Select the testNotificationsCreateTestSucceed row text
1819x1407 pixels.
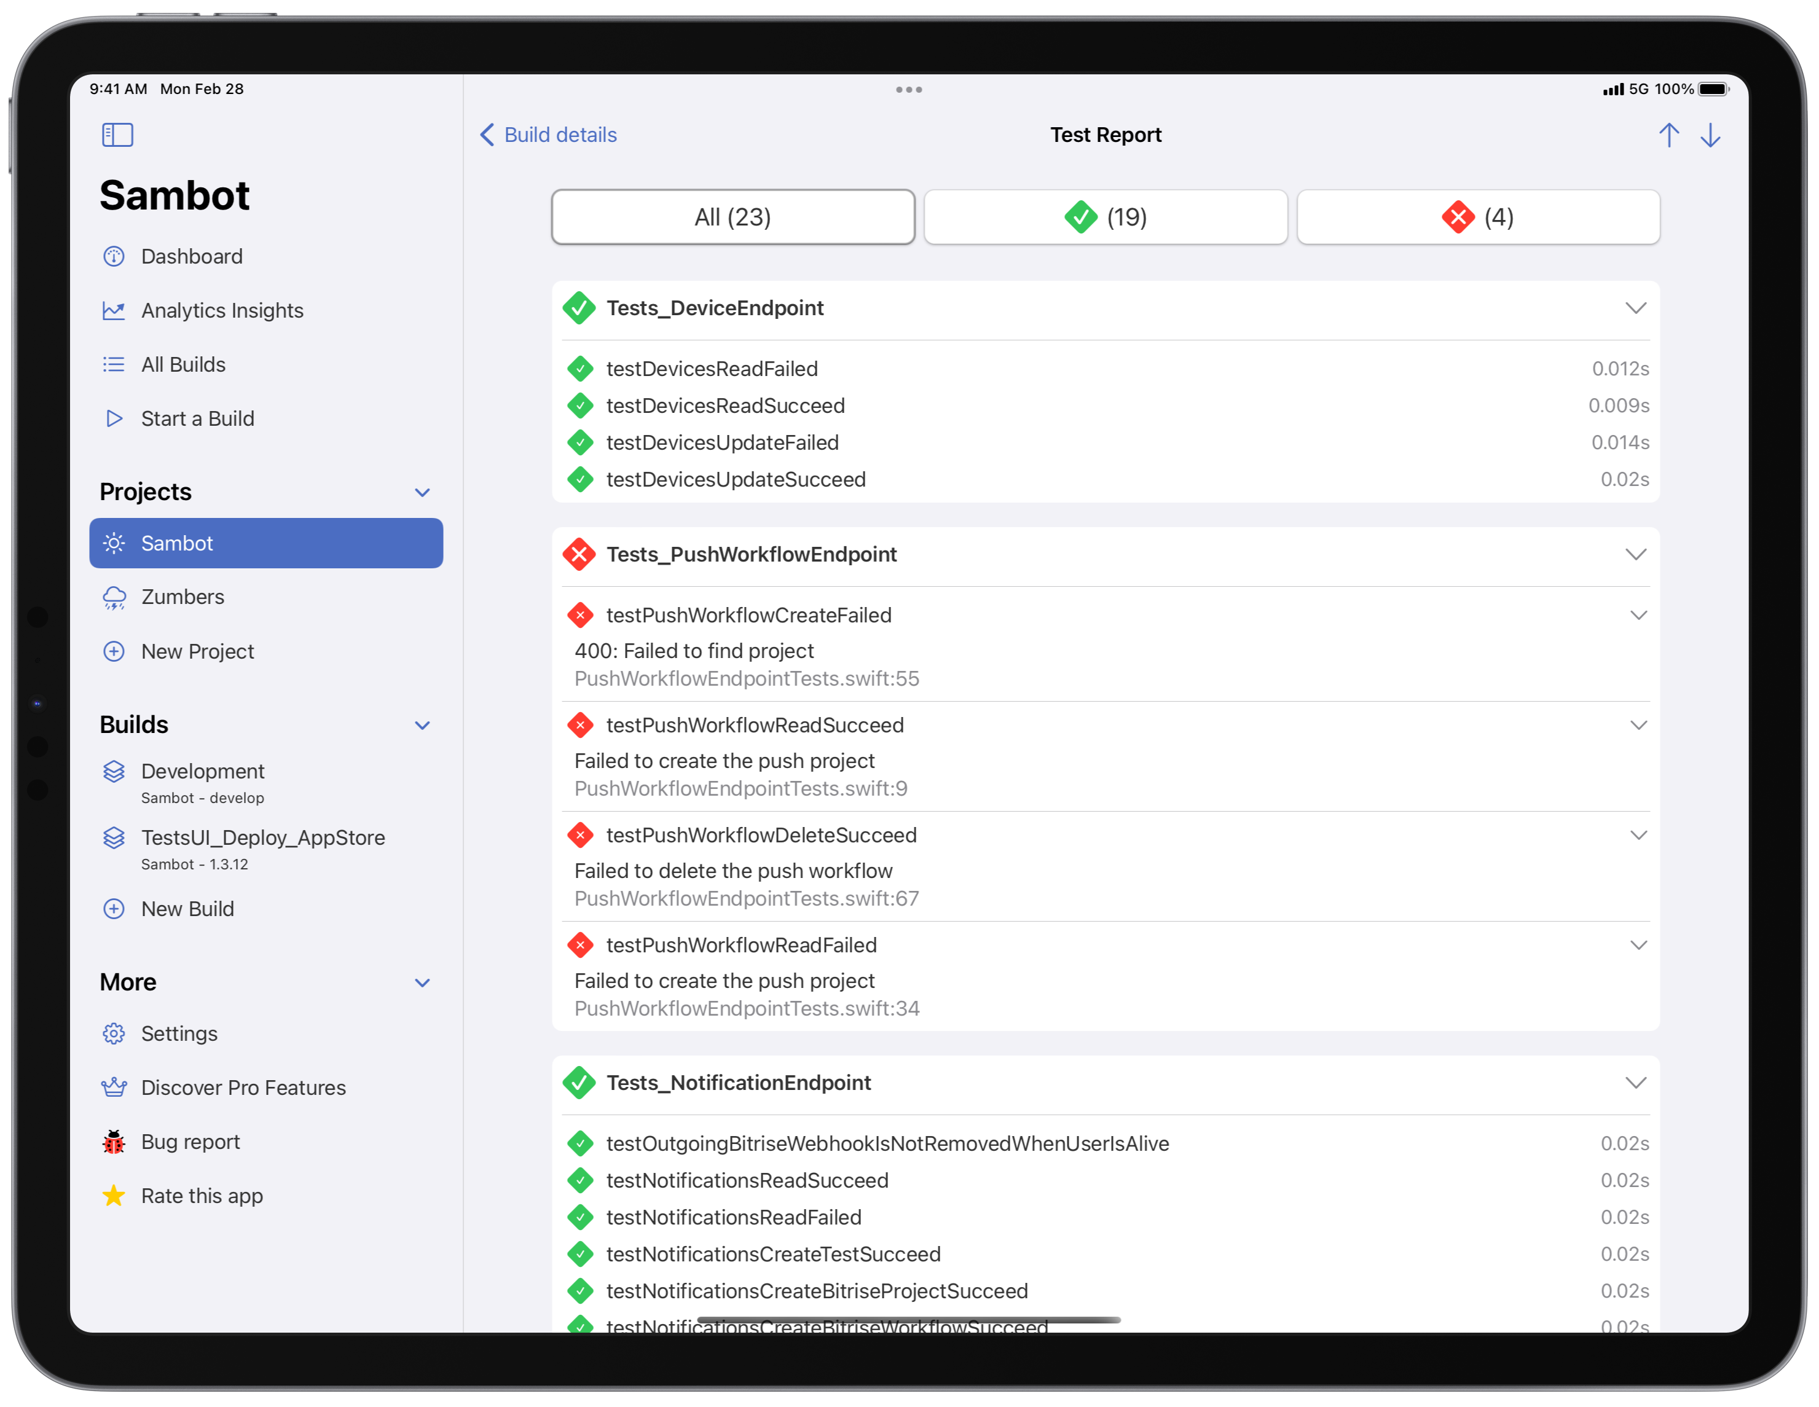[x=774, y=1255]
